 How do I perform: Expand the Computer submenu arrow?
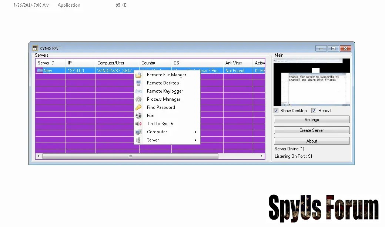click(x=195, y=132)
